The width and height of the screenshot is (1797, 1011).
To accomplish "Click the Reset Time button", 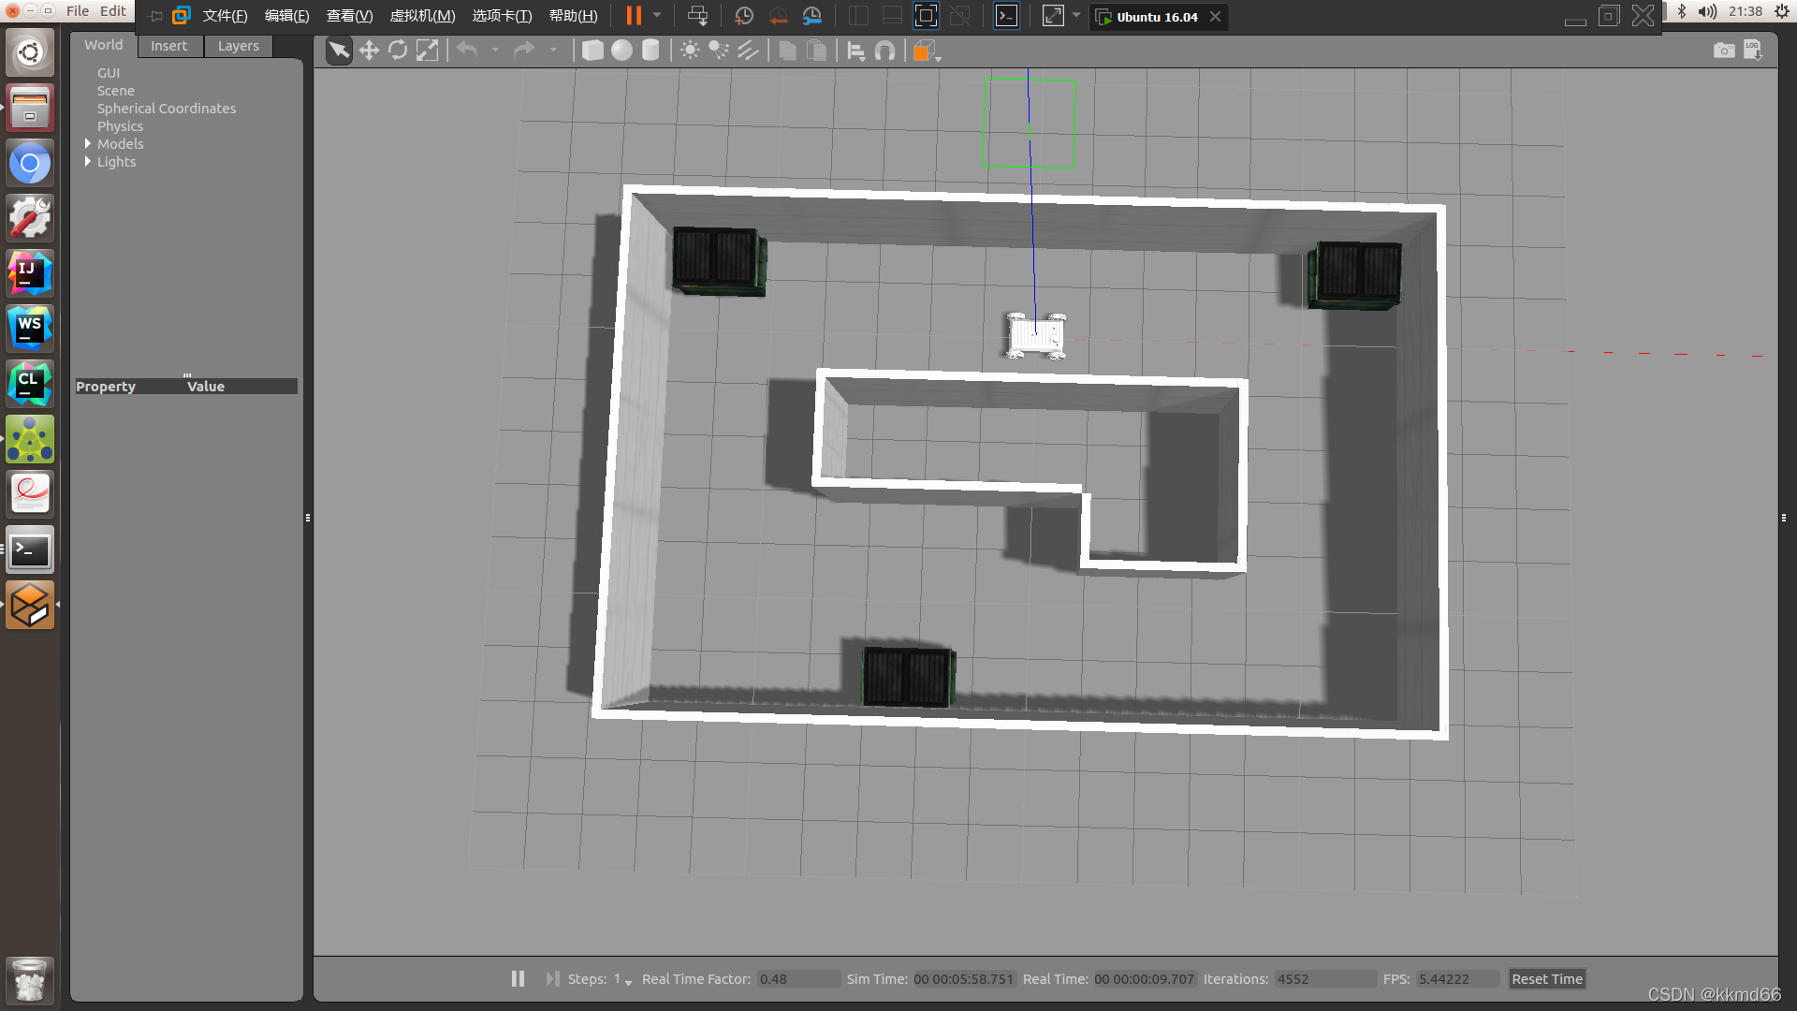I will (1546, 978).
